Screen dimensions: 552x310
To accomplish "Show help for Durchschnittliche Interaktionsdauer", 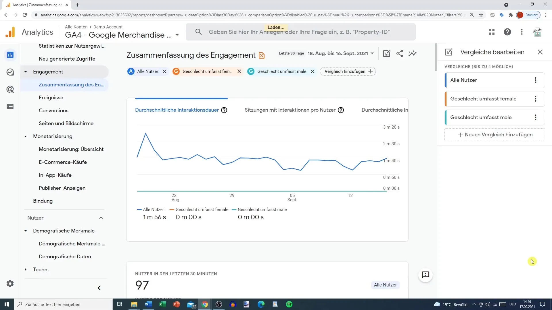I will pos(224,110).
